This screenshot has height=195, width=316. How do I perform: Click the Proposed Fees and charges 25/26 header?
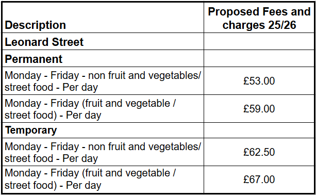[259, 18]
